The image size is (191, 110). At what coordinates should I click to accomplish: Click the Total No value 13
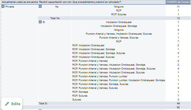[x=178, y=18]
